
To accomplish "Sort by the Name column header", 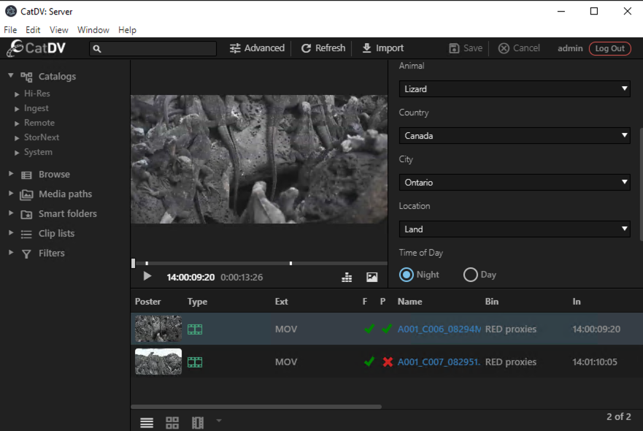I will 409,302.
